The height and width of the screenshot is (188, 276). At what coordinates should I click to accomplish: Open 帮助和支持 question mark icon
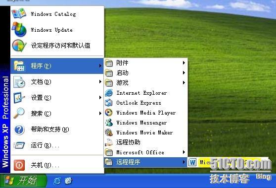click(19, 129)
